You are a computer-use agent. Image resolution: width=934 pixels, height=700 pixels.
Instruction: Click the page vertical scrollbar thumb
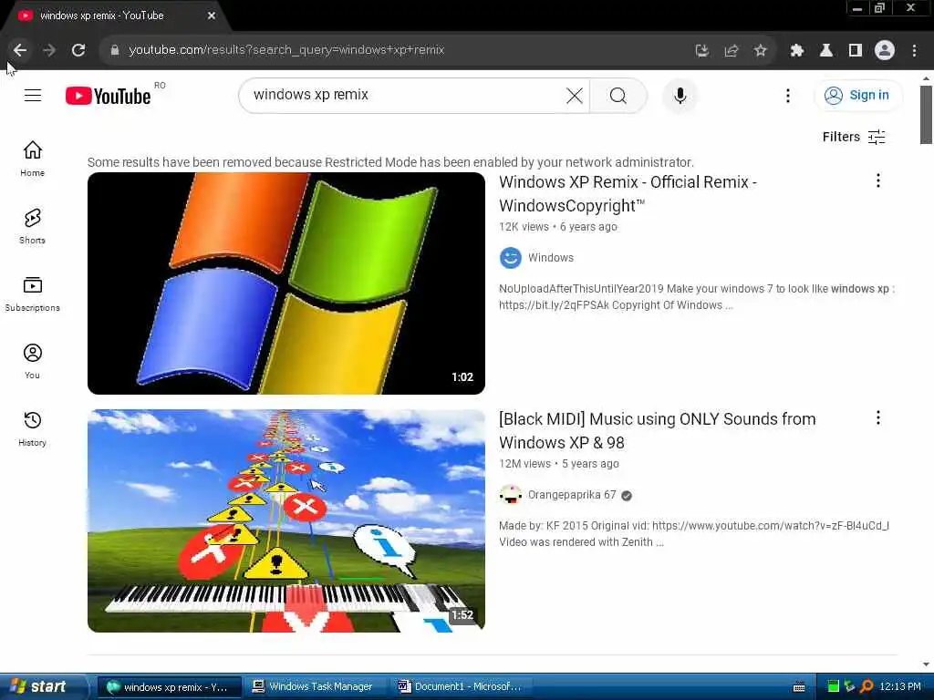click(926, 115)
